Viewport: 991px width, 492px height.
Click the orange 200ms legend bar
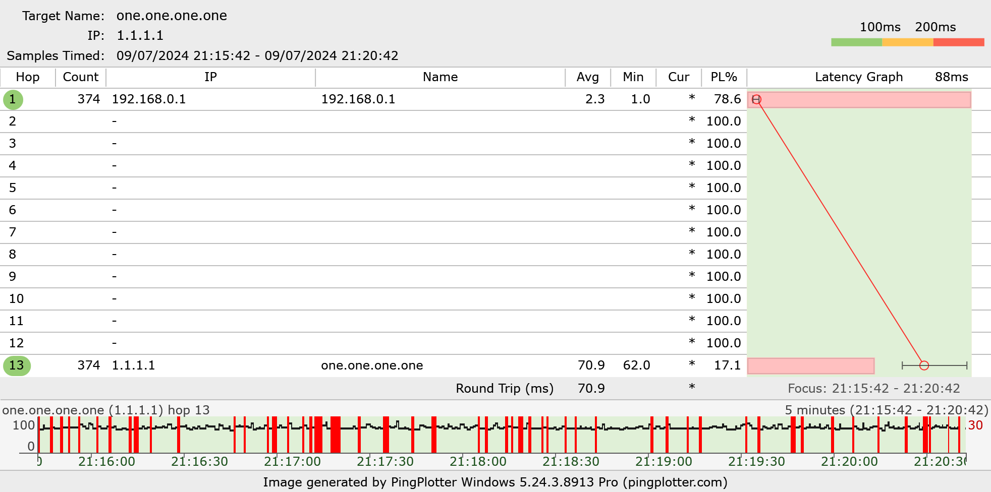click(907, 42)
